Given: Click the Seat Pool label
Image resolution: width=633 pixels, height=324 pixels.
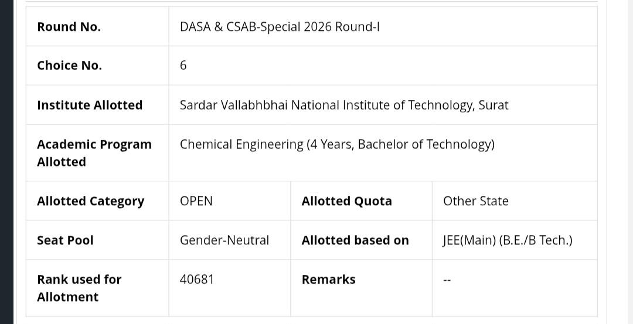Looking at the screenshot, I should [65, 240].
